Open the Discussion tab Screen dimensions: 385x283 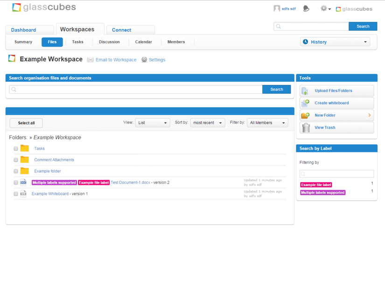pyautogui.click(x=109, y=42)
